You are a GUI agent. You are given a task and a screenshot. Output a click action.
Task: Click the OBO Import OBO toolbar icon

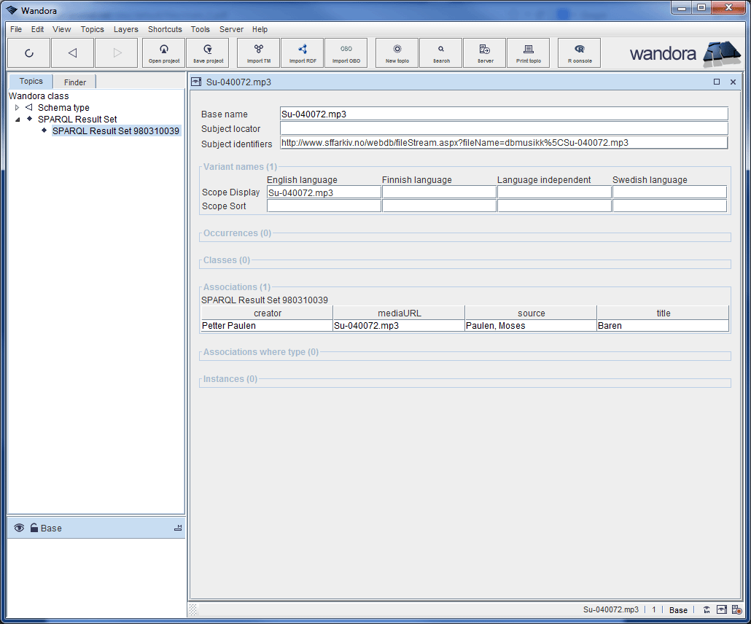point(346,52)
